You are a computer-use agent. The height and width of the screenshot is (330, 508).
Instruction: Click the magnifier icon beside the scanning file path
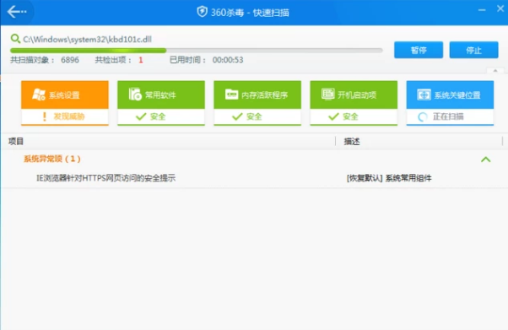(x=15, y=39)
